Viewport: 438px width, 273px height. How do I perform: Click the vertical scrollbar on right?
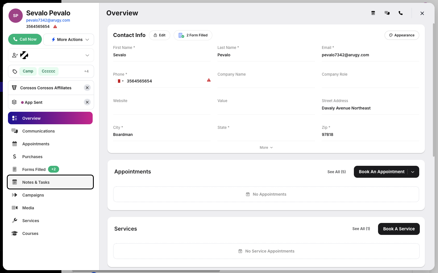coord(434,90)
